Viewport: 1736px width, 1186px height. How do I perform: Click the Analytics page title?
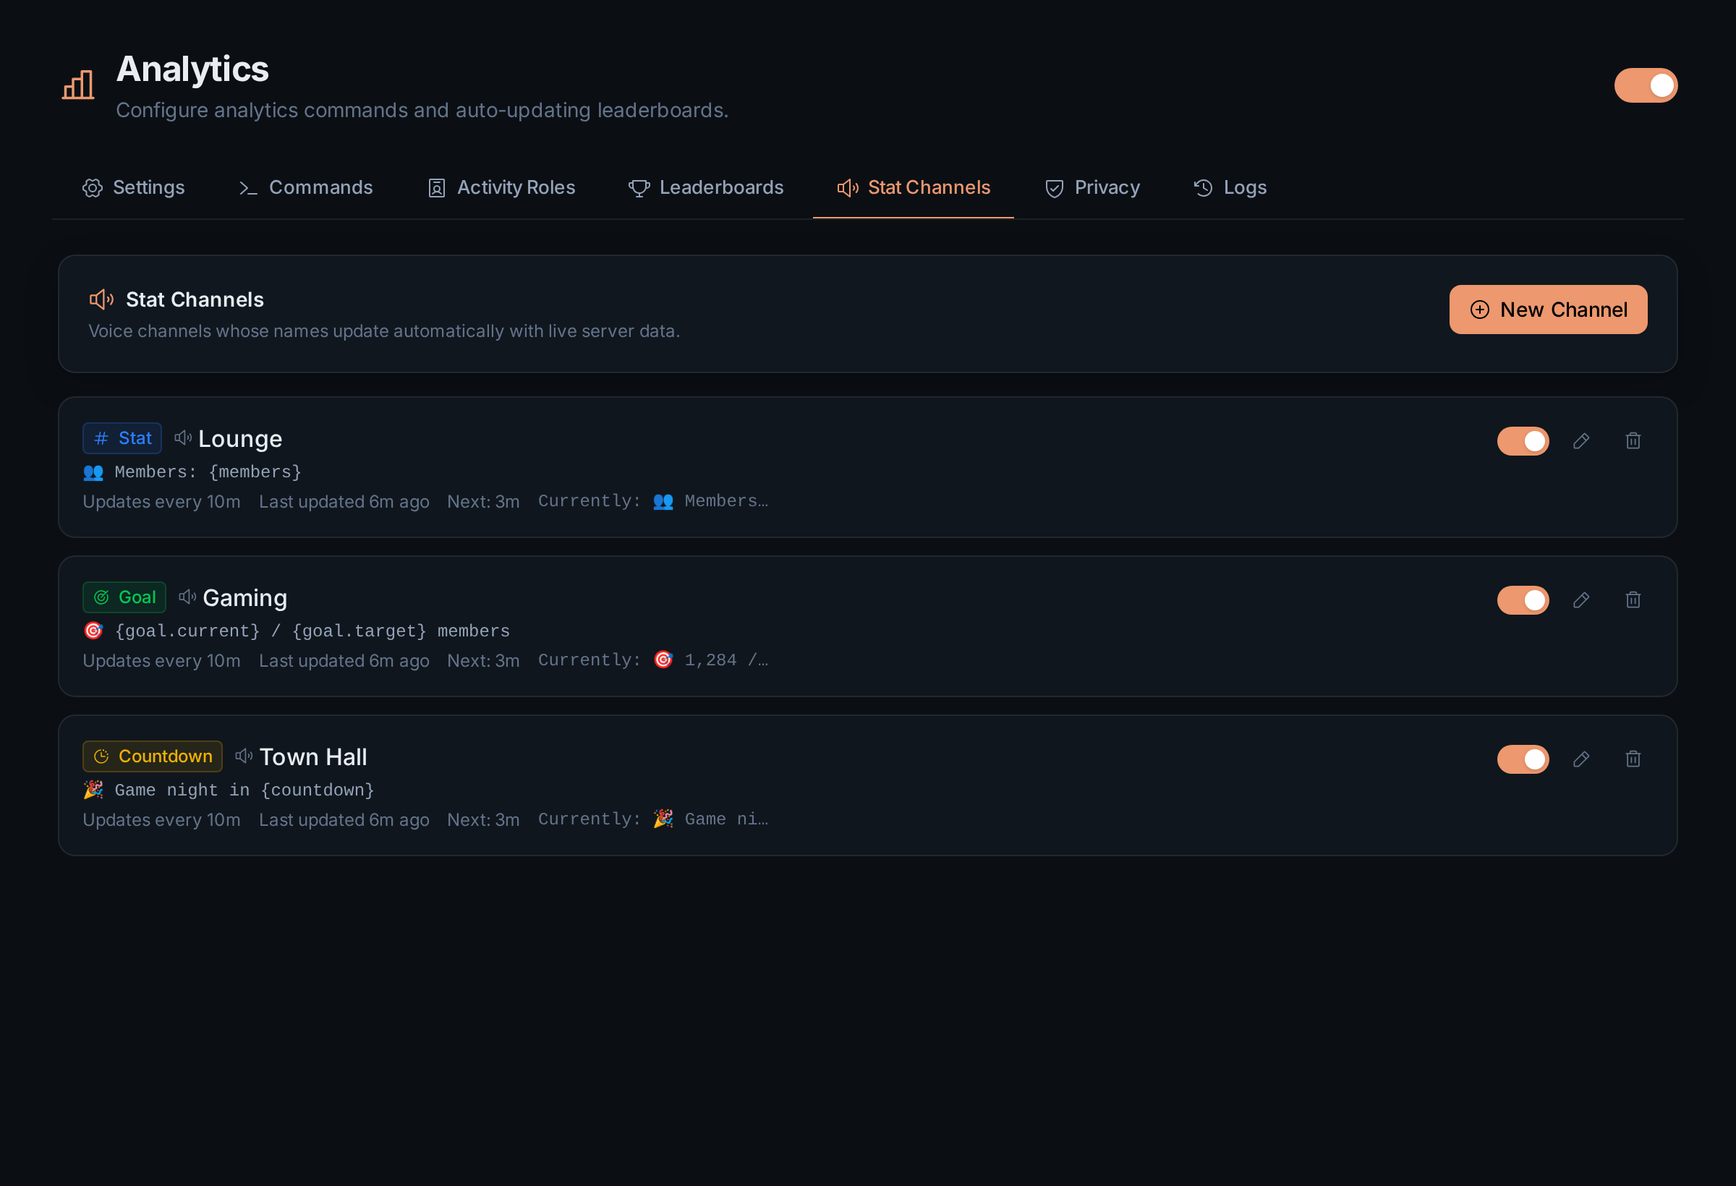tap(192, 69)
